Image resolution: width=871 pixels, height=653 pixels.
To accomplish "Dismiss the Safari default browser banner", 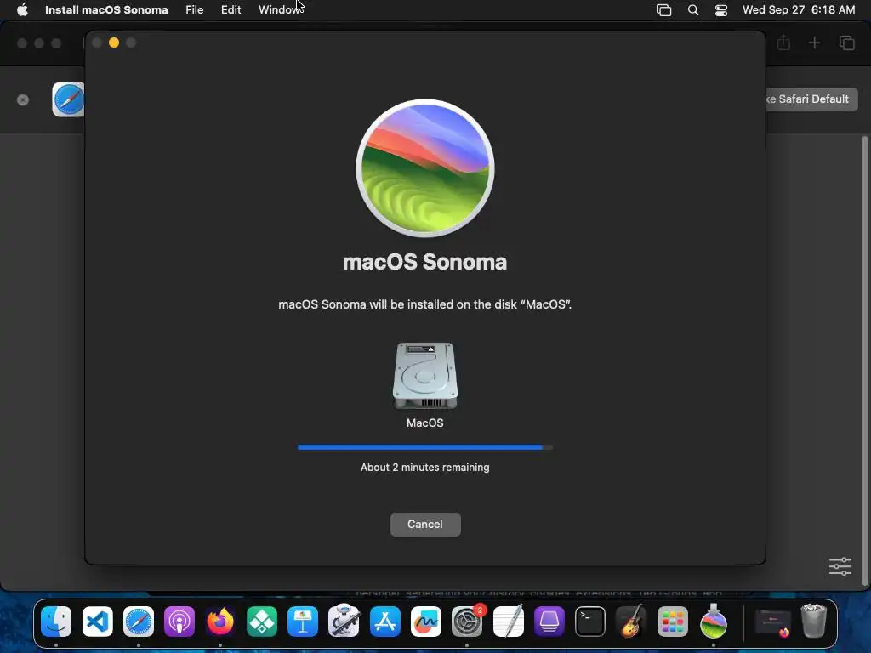I will click(x=23, y=100).
